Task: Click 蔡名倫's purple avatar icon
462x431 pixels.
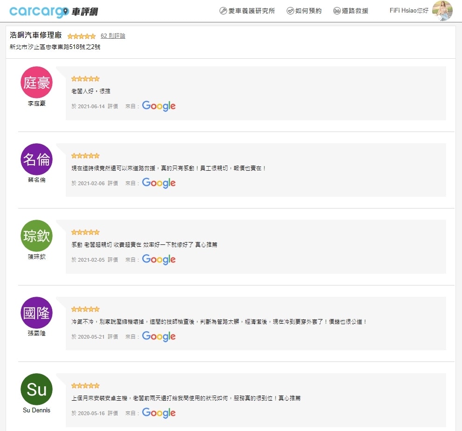Action: [37, 159]
